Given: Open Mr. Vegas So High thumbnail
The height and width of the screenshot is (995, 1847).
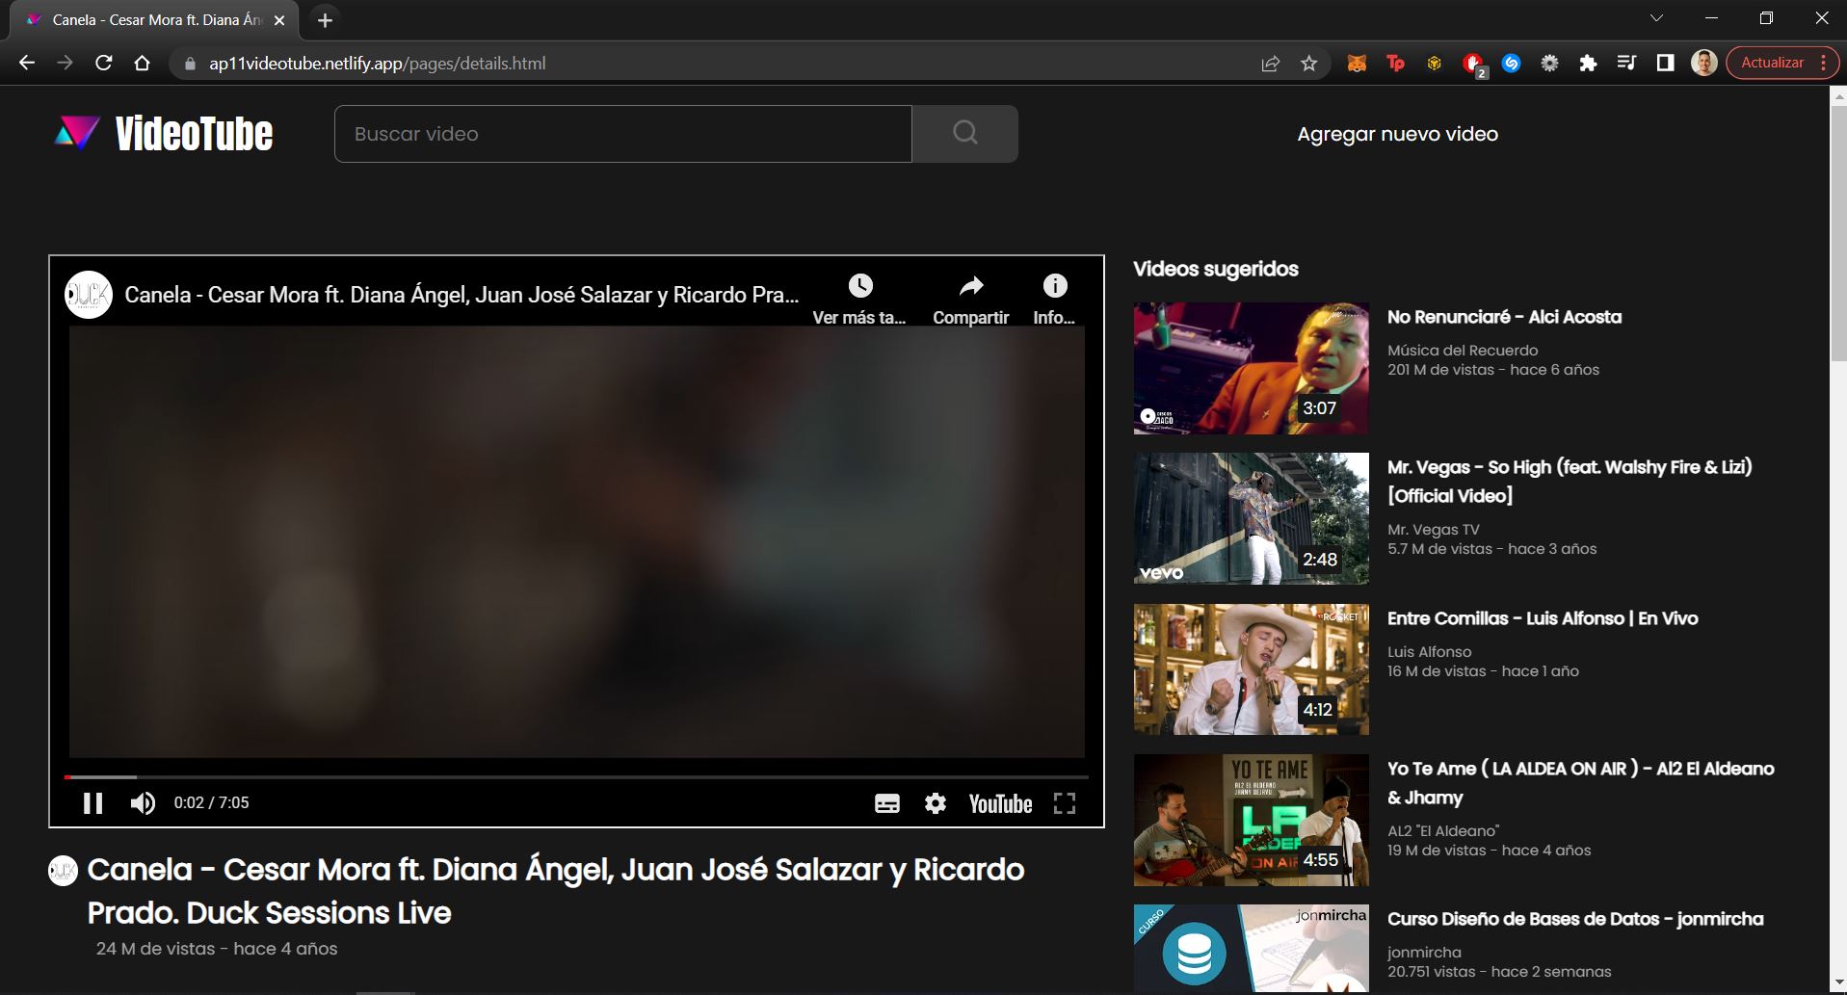Looking at the screenshot, I should (1251, 518).
